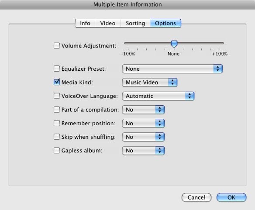Enable the VoiceOver Language checkbox
The image size is (255, 210).
pos(57,96)
